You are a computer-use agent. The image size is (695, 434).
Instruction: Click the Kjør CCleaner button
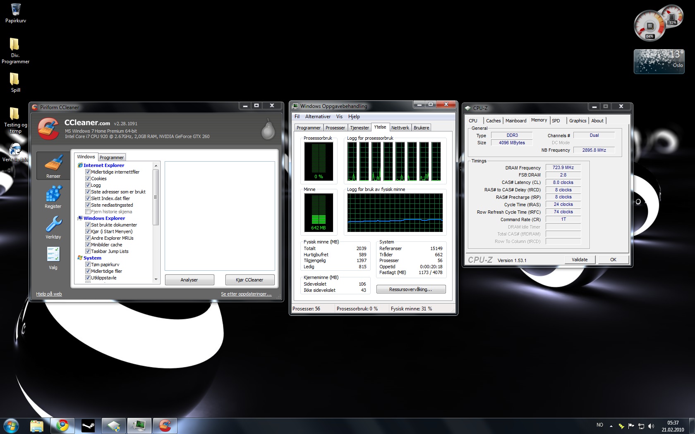(x=249, y=280)
